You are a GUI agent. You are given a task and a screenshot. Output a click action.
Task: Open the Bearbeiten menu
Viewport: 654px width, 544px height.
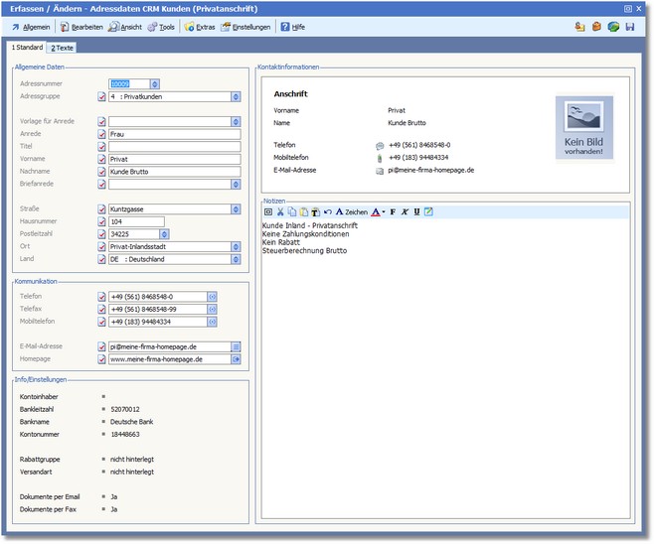pyautogui.click(x=81, y=27)
